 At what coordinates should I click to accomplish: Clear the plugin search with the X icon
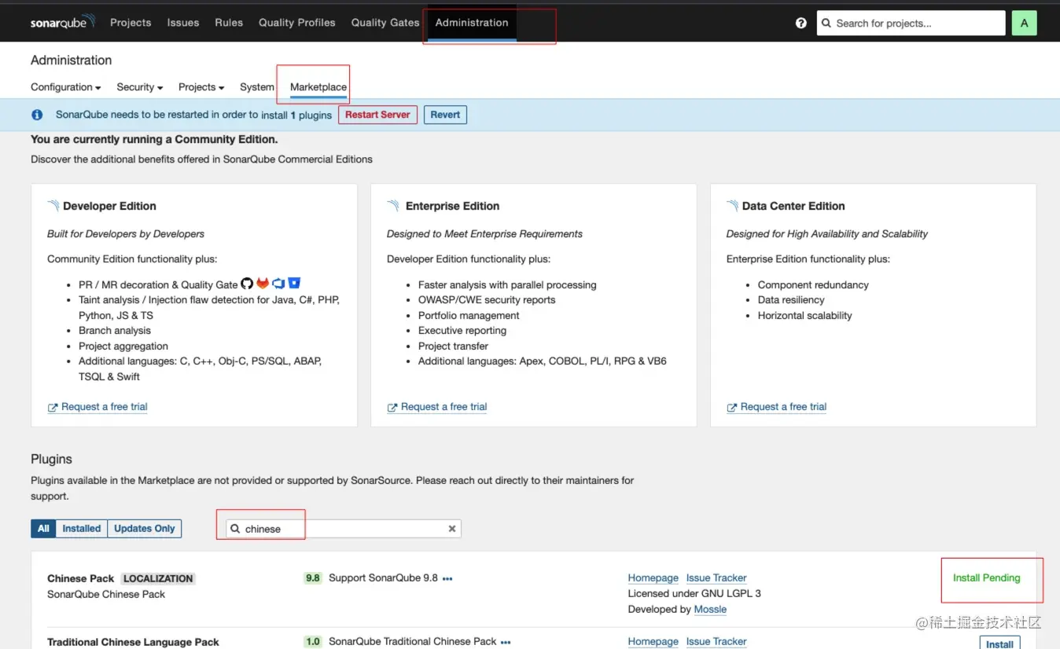point(452,529)
